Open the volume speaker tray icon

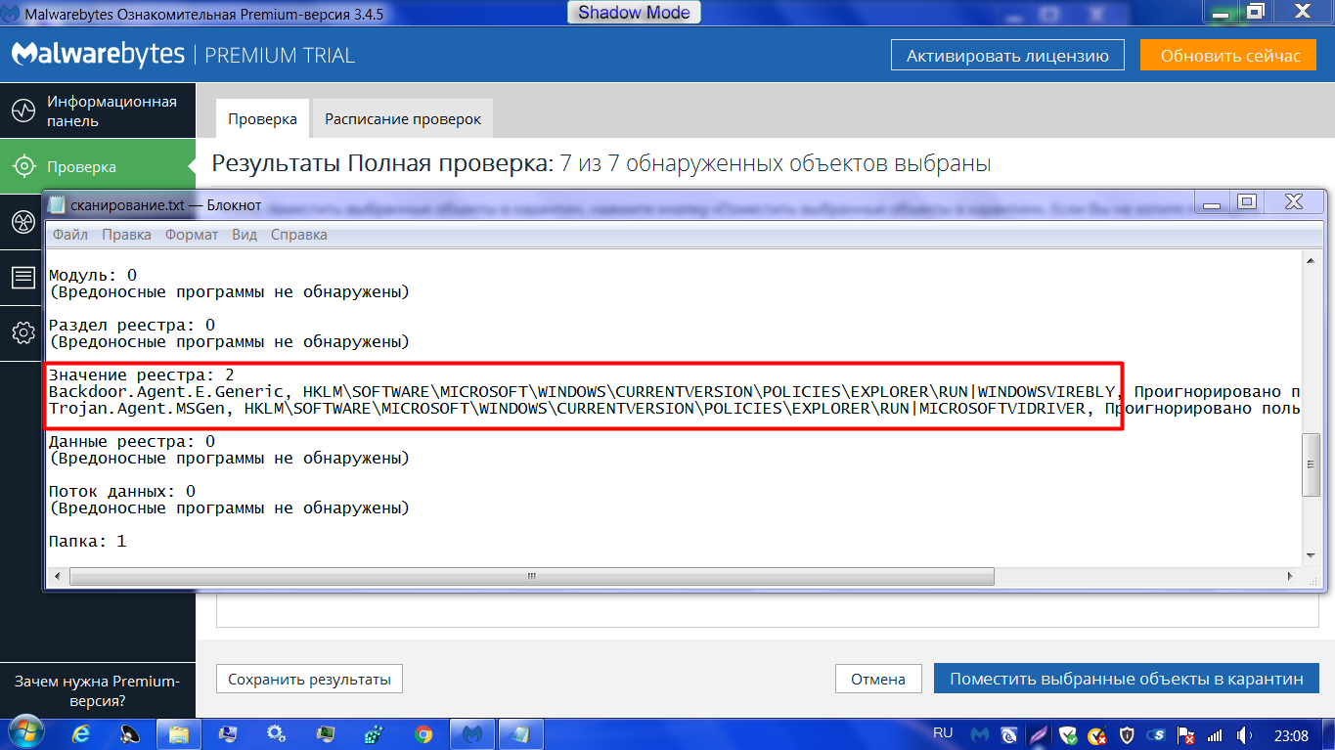tap(1245, 734)
